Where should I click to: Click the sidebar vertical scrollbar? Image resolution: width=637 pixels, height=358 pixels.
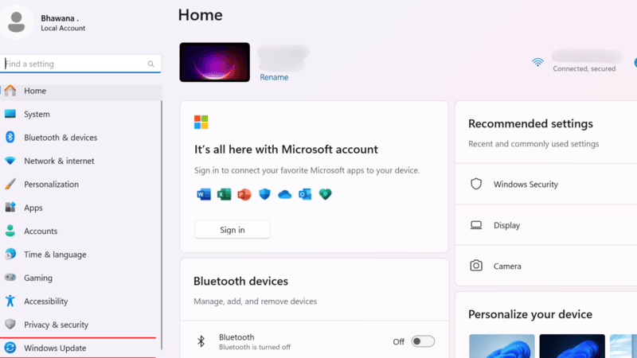pyautogui.click(x=162, y=225)
